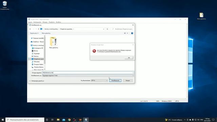
Task: Click the red error icon in the Script Host dialog
Action: tap(94, 51)
